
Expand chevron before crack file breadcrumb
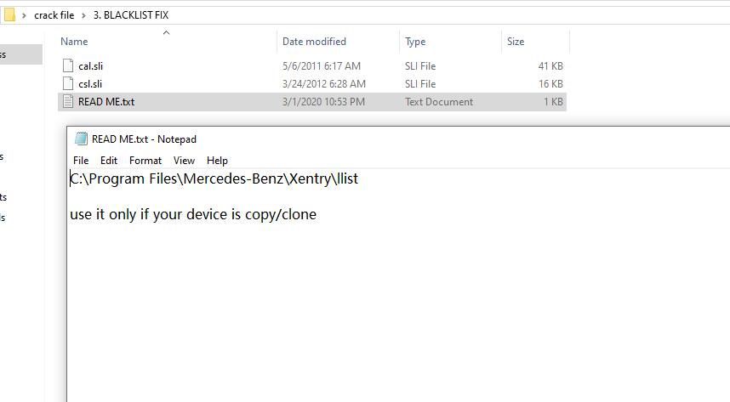24,15
